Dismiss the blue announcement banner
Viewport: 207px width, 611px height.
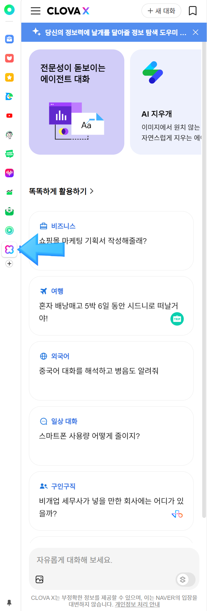pyautogui.click(x=196, y=32)
